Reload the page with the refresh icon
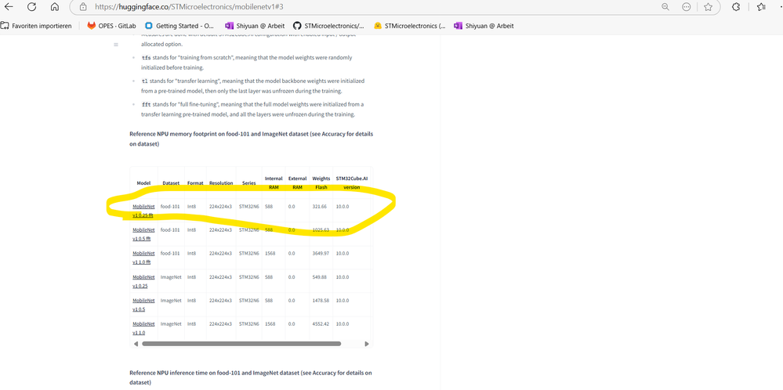 [31, 7]
